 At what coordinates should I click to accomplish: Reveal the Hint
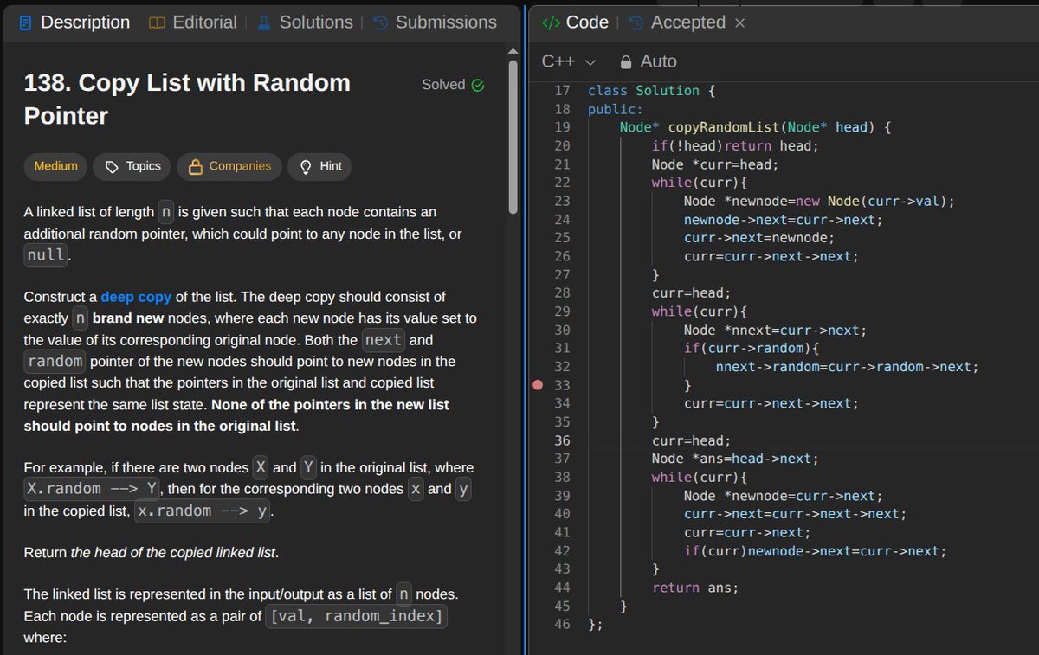(x=319, y=166)
